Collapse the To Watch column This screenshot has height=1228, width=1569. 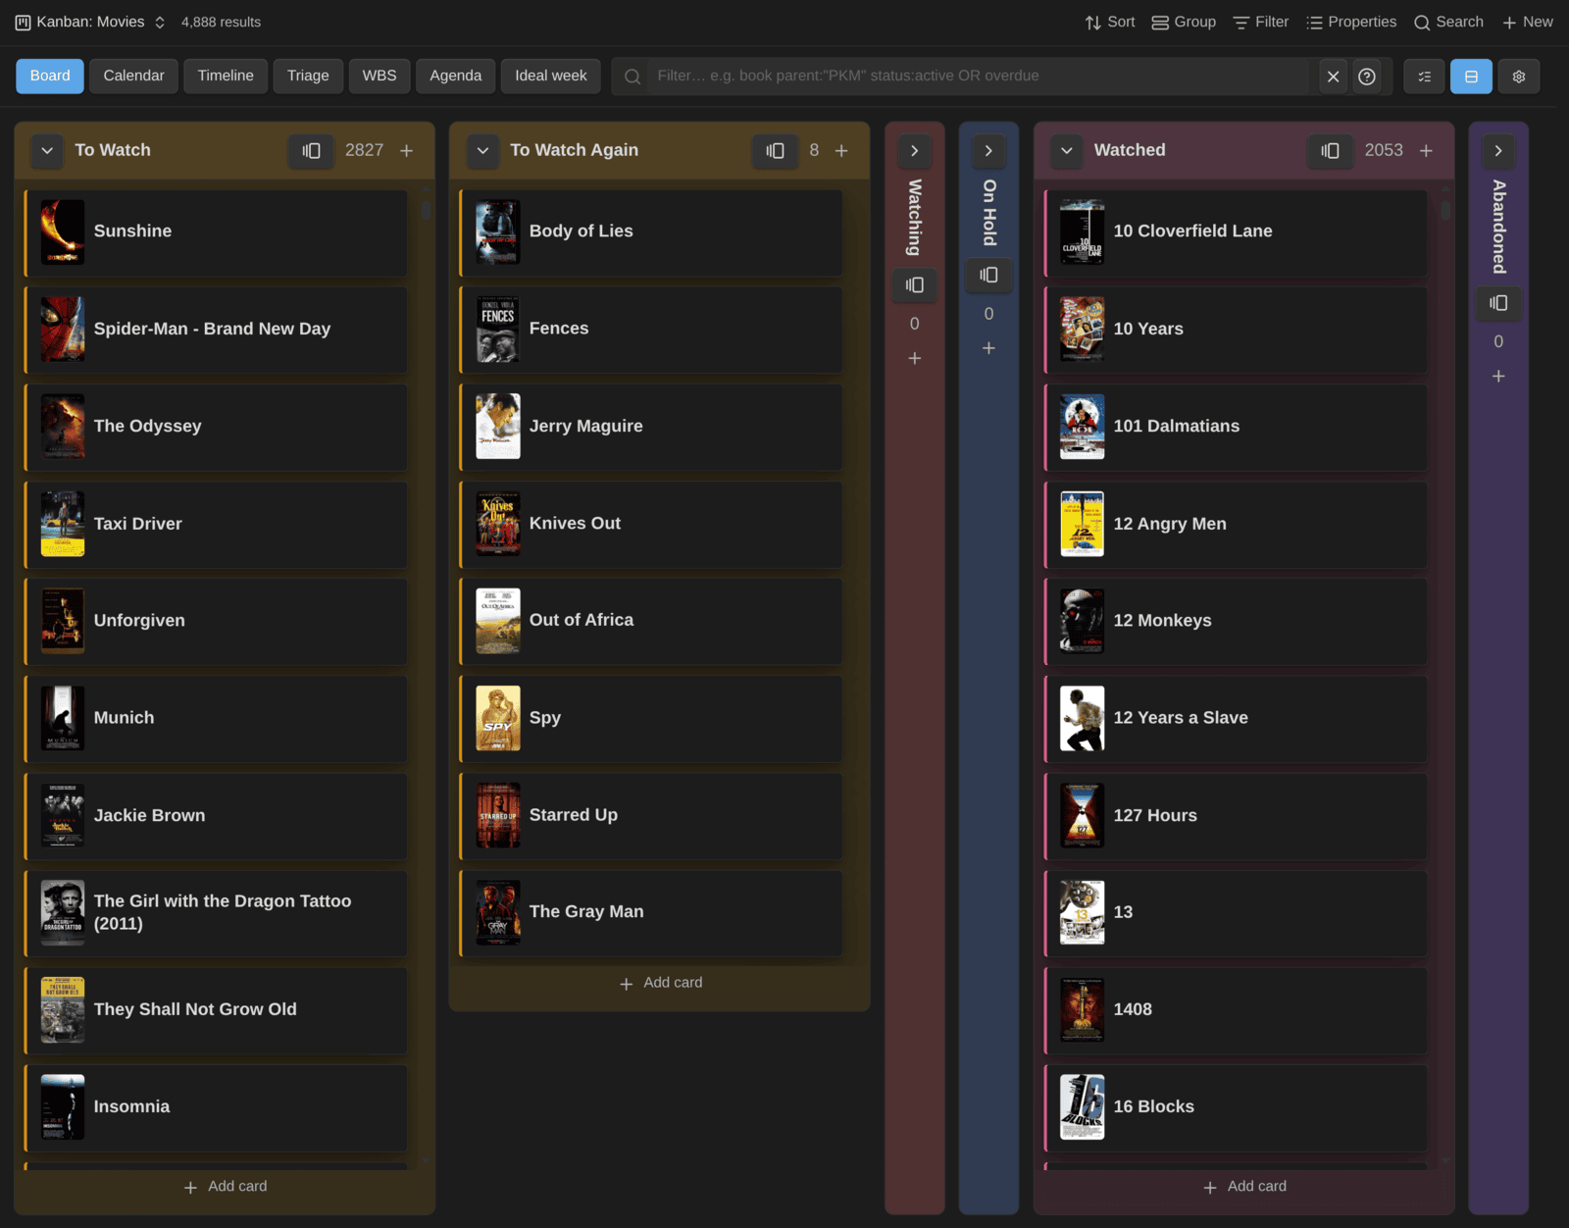point(47,150)
